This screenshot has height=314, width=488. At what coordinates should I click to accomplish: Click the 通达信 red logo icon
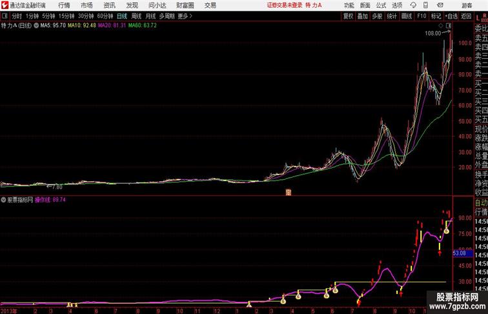pyautogui.click(x=5, y=5)
